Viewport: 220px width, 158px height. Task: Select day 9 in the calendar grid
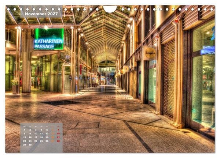[x=30, y=133]
